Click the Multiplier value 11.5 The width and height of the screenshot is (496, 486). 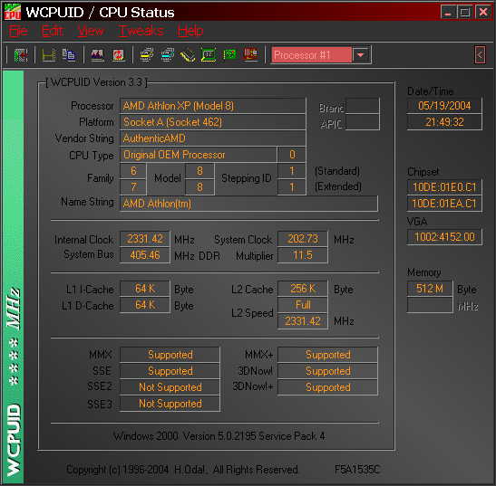(303, 255)
